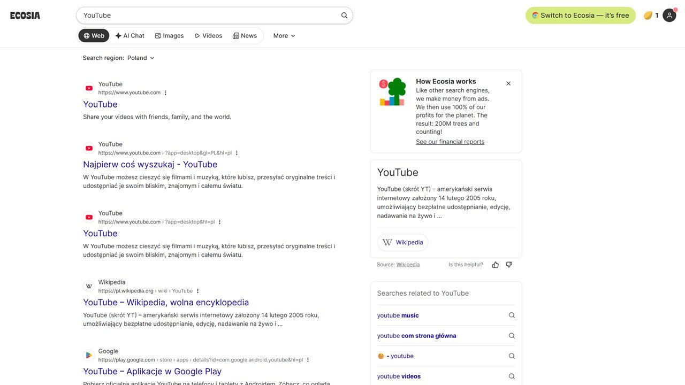
Task: Click the Ecosia logo
Action: [25, 16]
